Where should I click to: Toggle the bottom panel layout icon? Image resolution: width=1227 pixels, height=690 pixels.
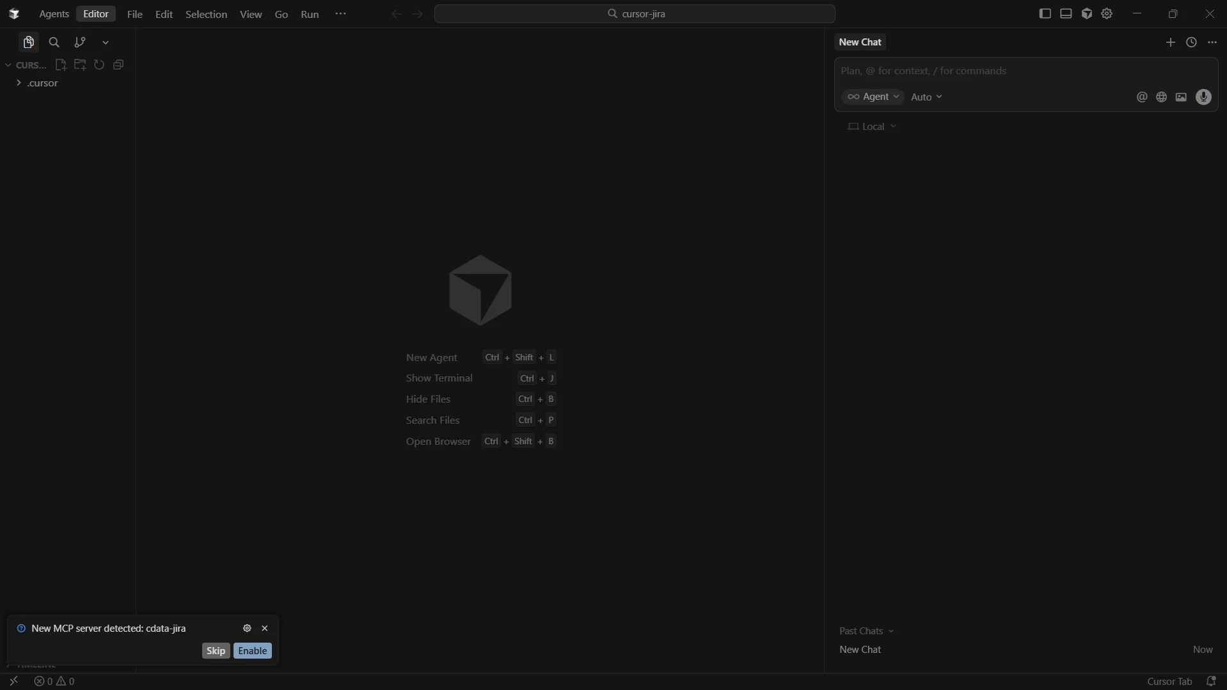pos(1066,13)
